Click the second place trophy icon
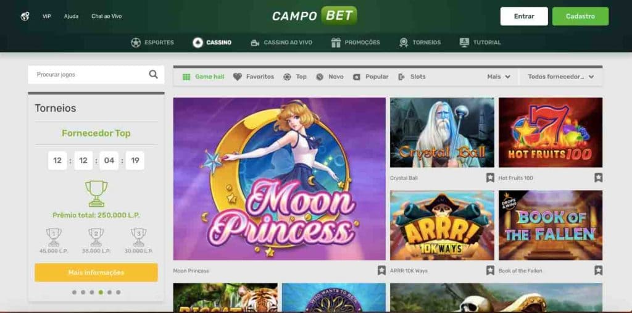The height and width of the screenshot is (313, 632). tap(96, 237)
